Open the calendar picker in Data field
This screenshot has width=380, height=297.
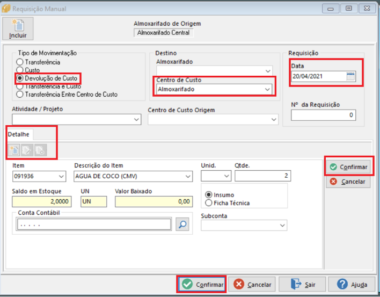point(350,76)
